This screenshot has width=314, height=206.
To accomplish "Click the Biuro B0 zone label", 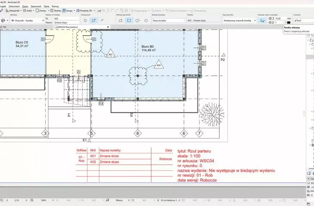I will pos(148,48).
